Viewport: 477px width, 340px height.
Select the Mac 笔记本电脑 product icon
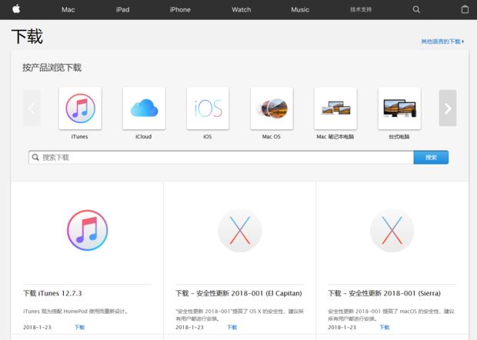point(335,108)
